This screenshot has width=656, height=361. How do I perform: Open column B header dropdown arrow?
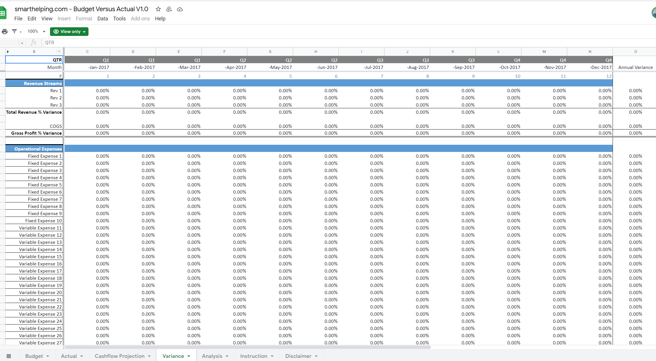point(59,52)
